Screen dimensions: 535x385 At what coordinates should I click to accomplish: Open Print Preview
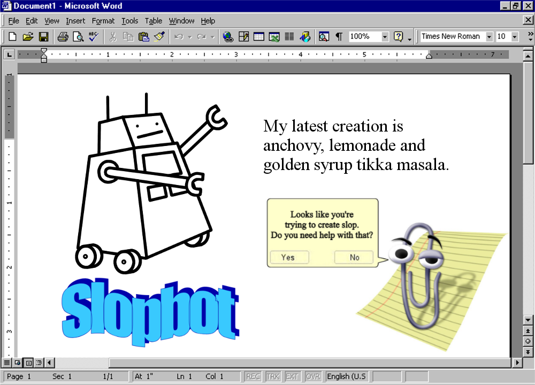coord(78,36)
